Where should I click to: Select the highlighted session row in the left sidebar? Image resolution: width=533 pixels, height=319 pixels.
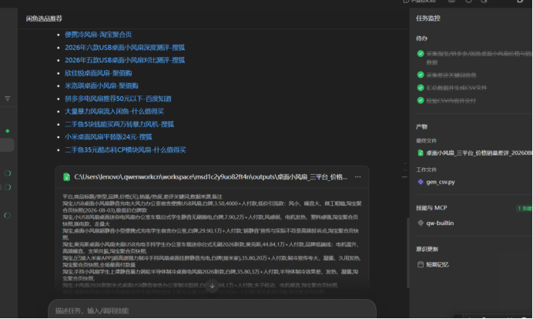(x=7, y=145)
